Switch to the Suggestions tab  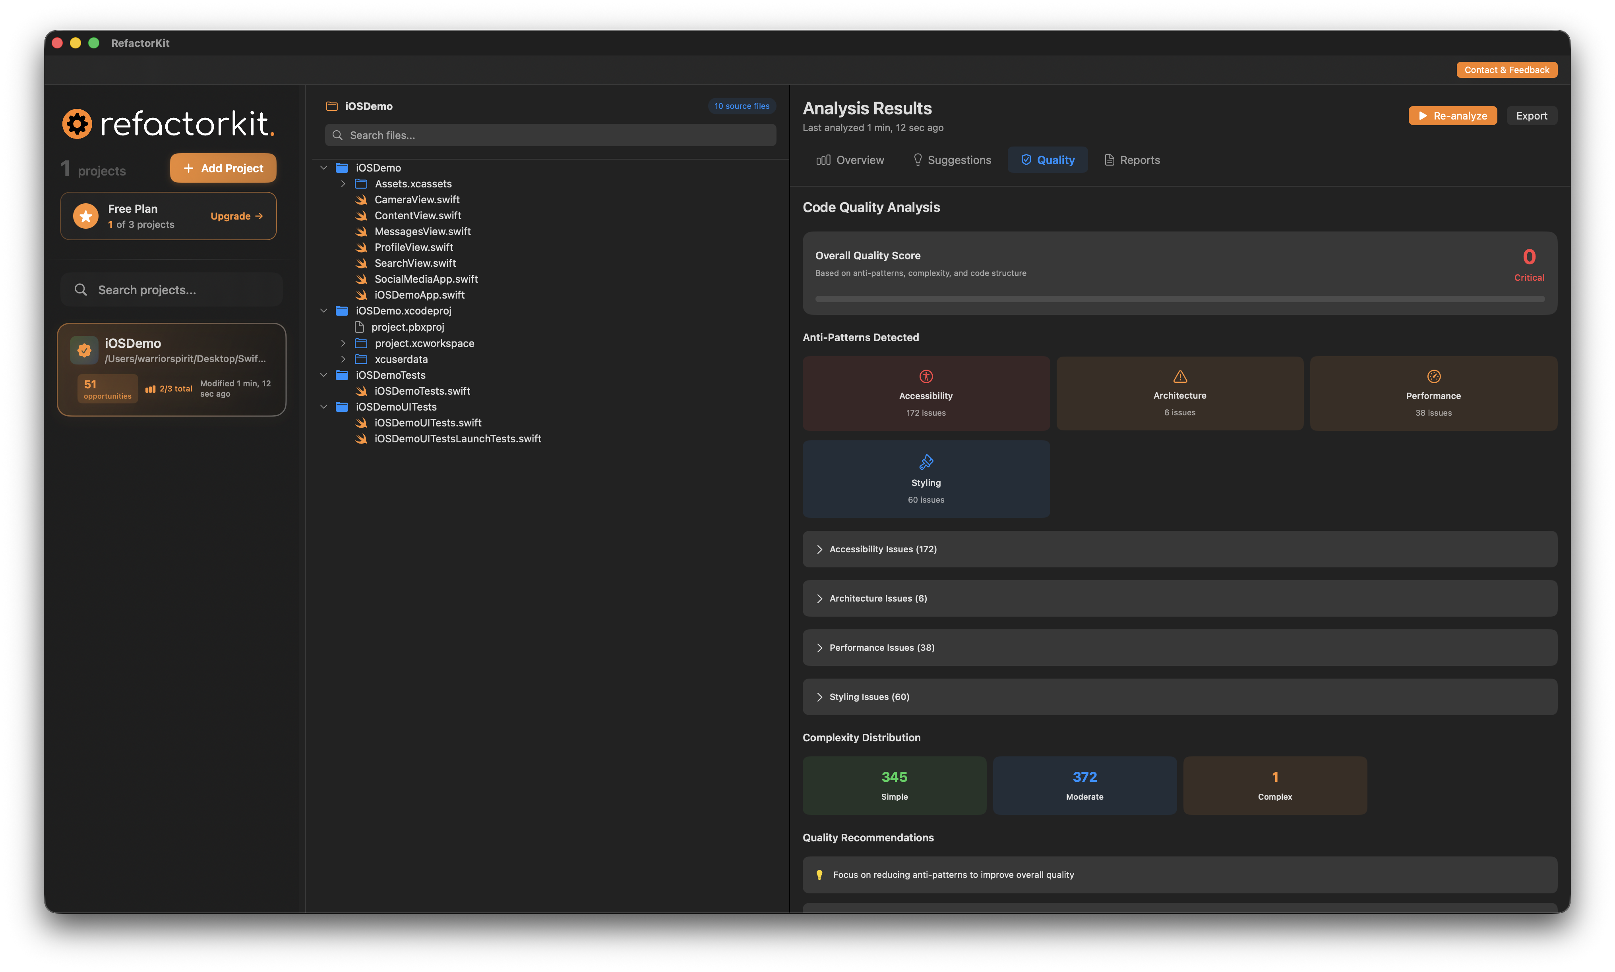pyautogui.click(x=952, y=160)
